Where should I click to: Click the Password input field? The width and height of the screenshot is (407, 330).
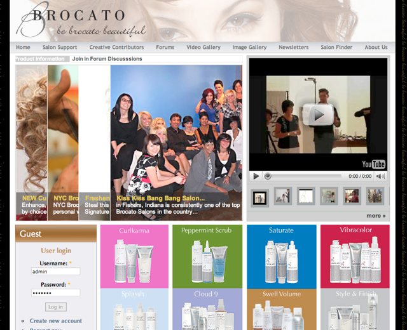pyautogui.click(x=55, y=293)
